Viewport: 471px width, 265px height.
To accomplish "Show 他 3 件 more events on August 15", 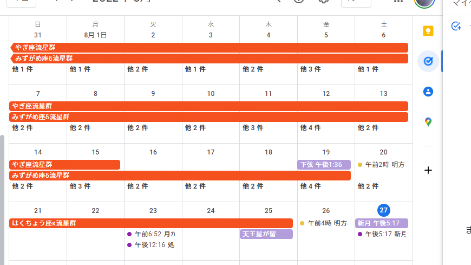I will pyautogui.click(x=80, y=186).
